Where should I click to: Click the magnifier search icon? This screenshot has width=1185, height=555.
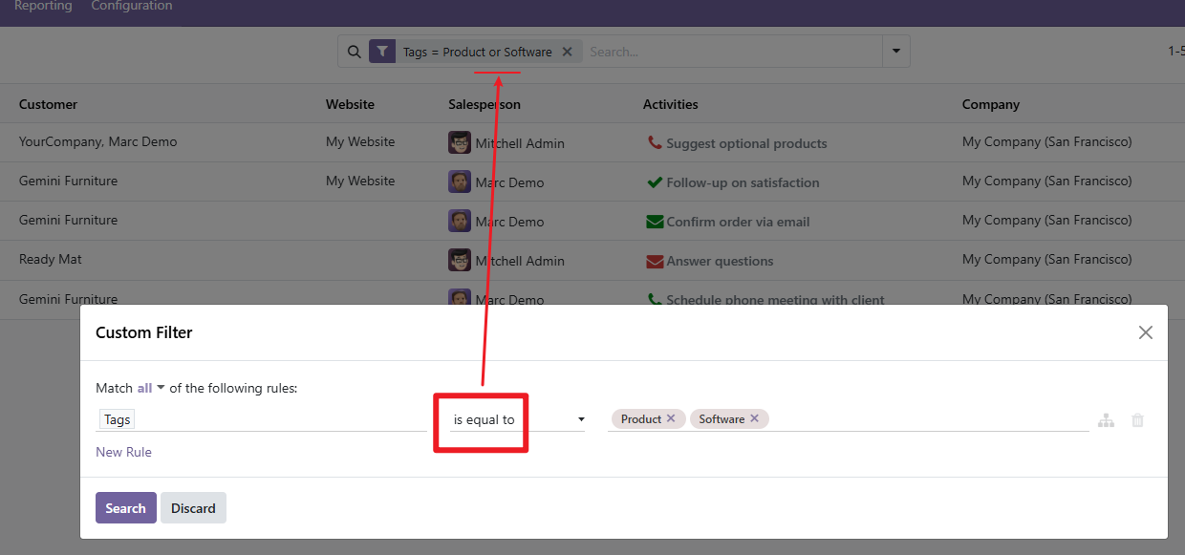pyautogui.click(x=354, y=52)
